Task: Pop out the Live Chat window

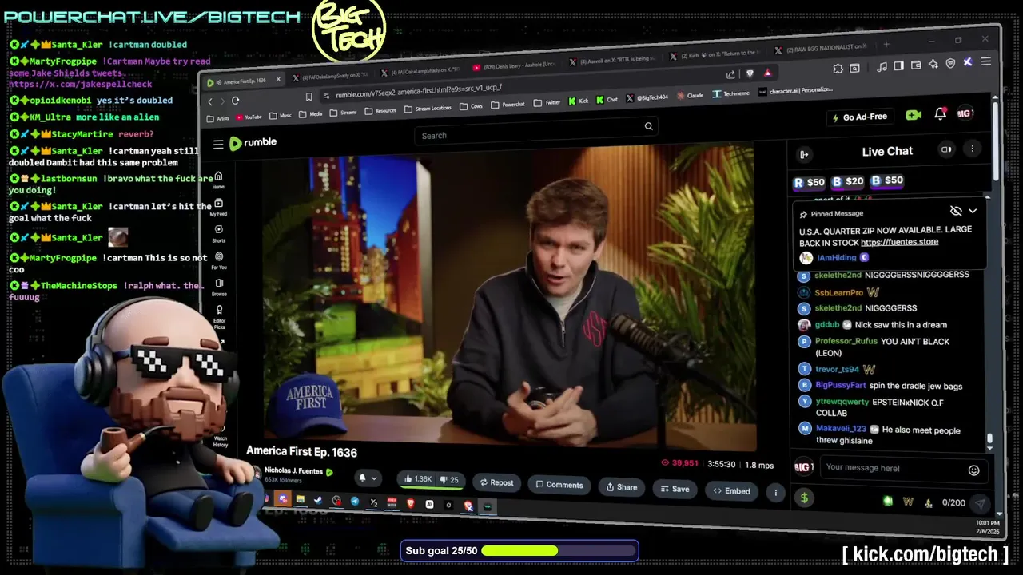Action: pos(946,149)
